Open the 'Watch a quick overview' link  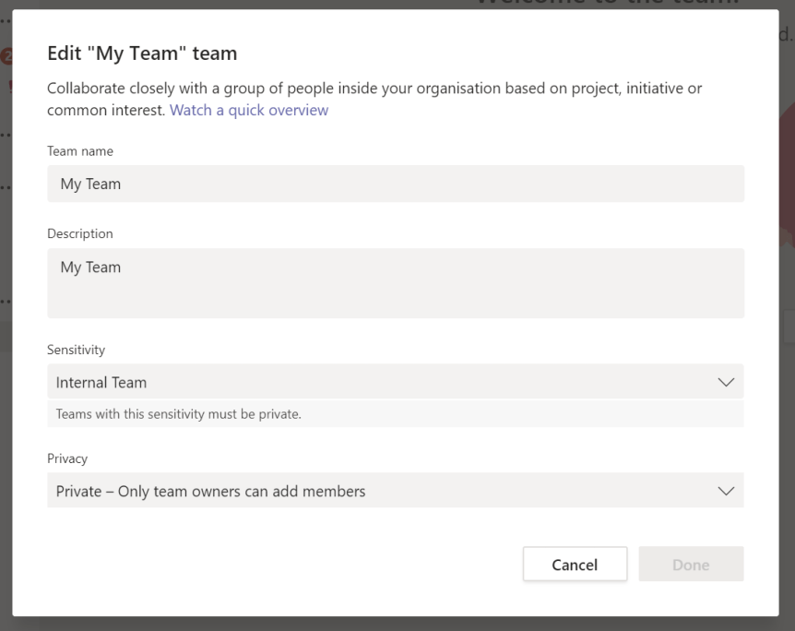(x=249, y=110)
